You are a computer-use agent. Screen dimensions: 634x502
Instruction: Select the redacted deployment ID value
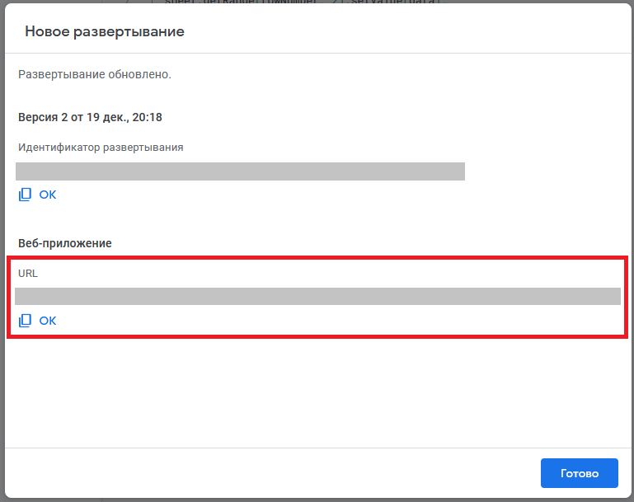(240, 171)
